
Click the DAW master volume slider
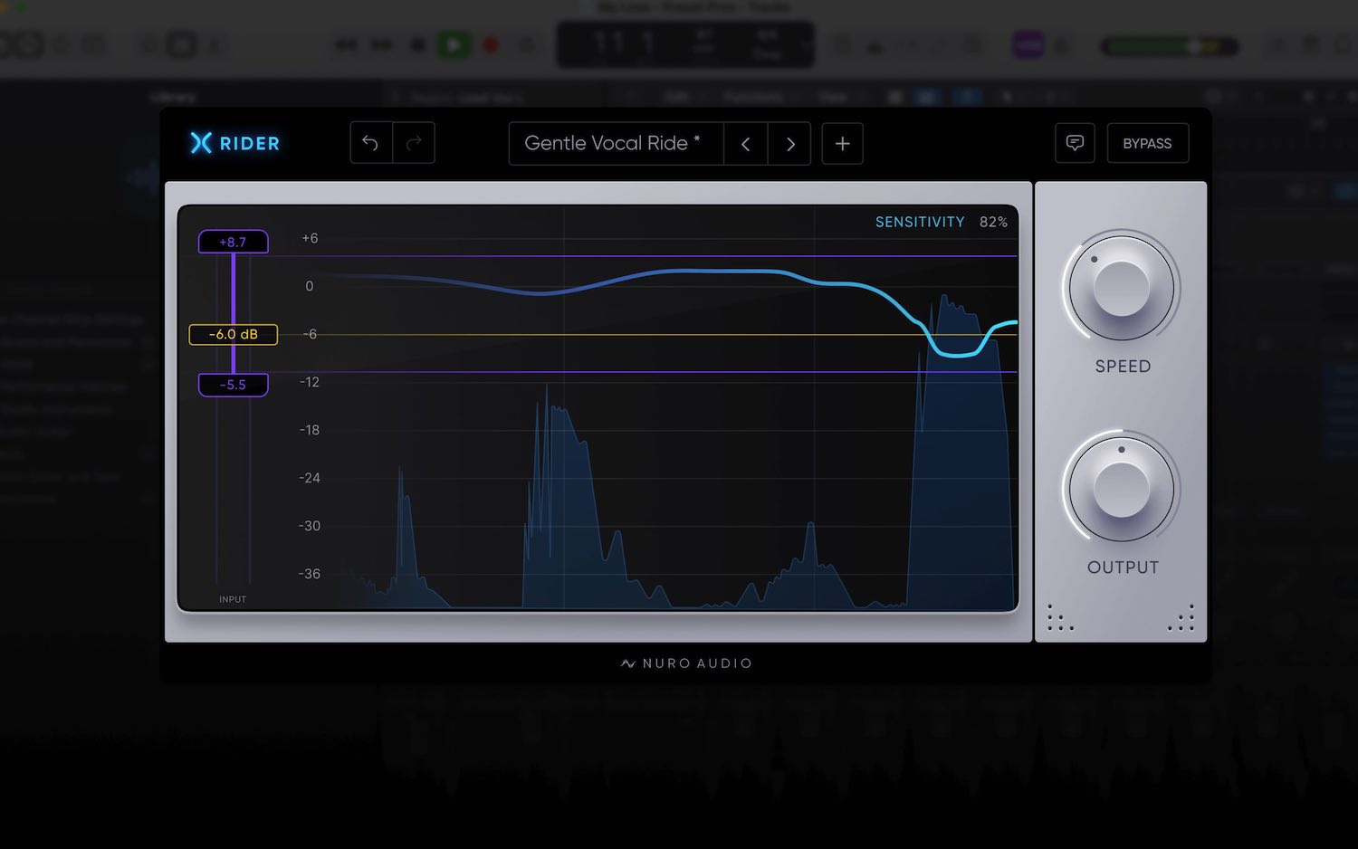[1170, 45]
